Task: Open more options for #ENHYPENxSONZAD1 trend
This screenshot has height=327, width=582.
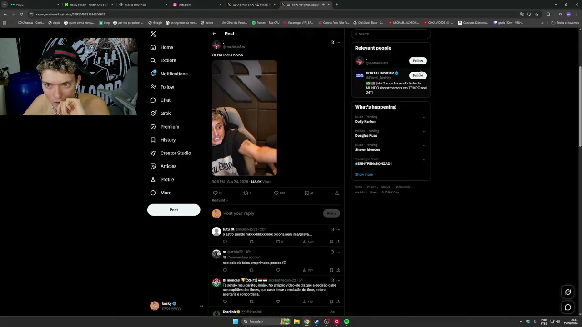Action: 425,160
